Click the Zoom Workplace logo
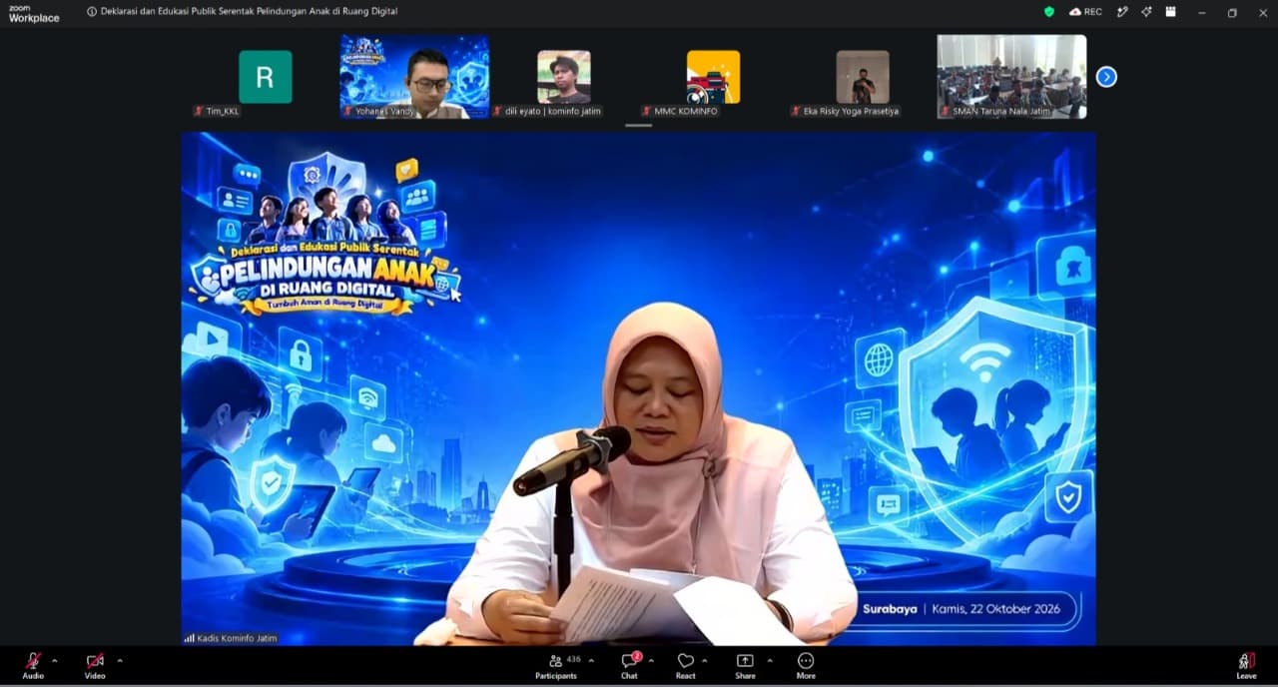Image resolution: width=1278 pixels, height=687 pixels. pyautogui.click(x=34, y=13)
